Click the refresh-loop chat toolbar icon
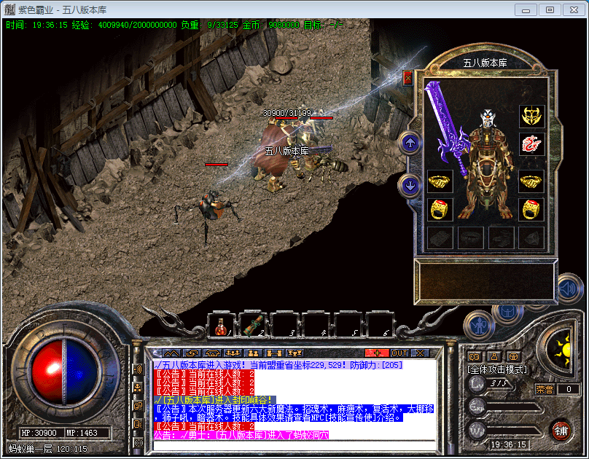589x459 pixels. tap(192, 353)
